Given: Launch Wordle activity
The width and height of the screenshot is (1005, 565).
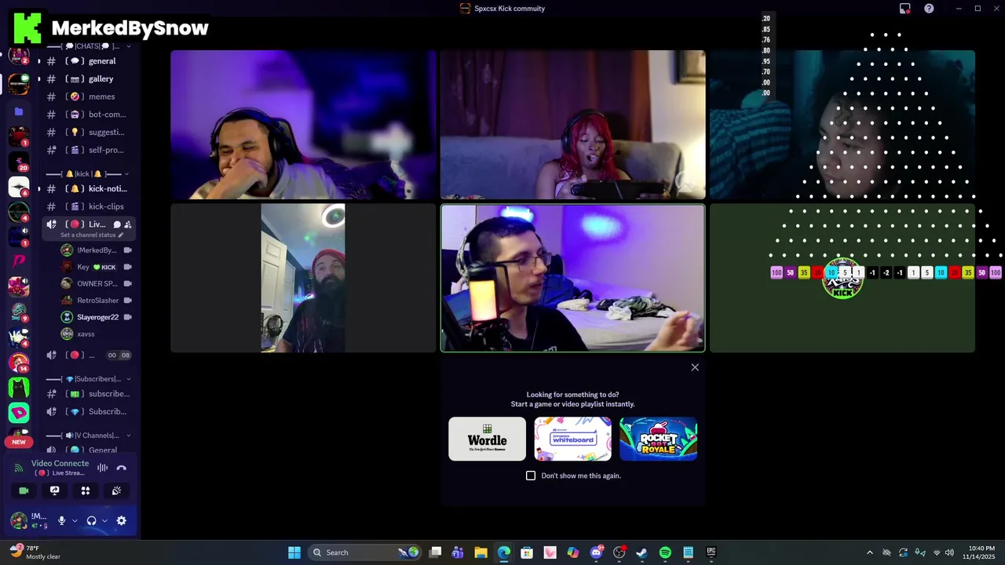Looking at the screenshot, I should [x=487, y=439].
